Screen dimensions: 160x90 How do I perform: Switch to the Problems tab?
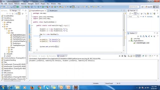(33, 56)
